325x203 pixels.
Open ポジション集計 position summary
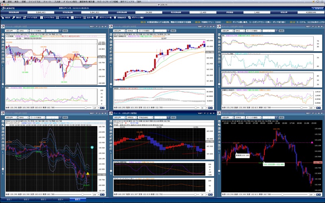[x=136, y=17]
